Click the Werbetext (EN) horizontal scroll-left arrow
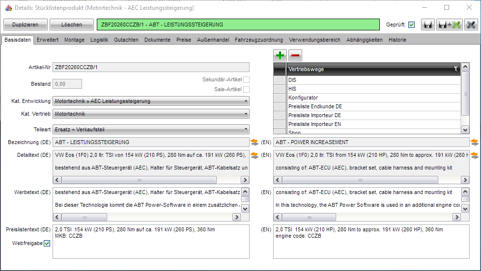481x271 pixels. (278, 217)
